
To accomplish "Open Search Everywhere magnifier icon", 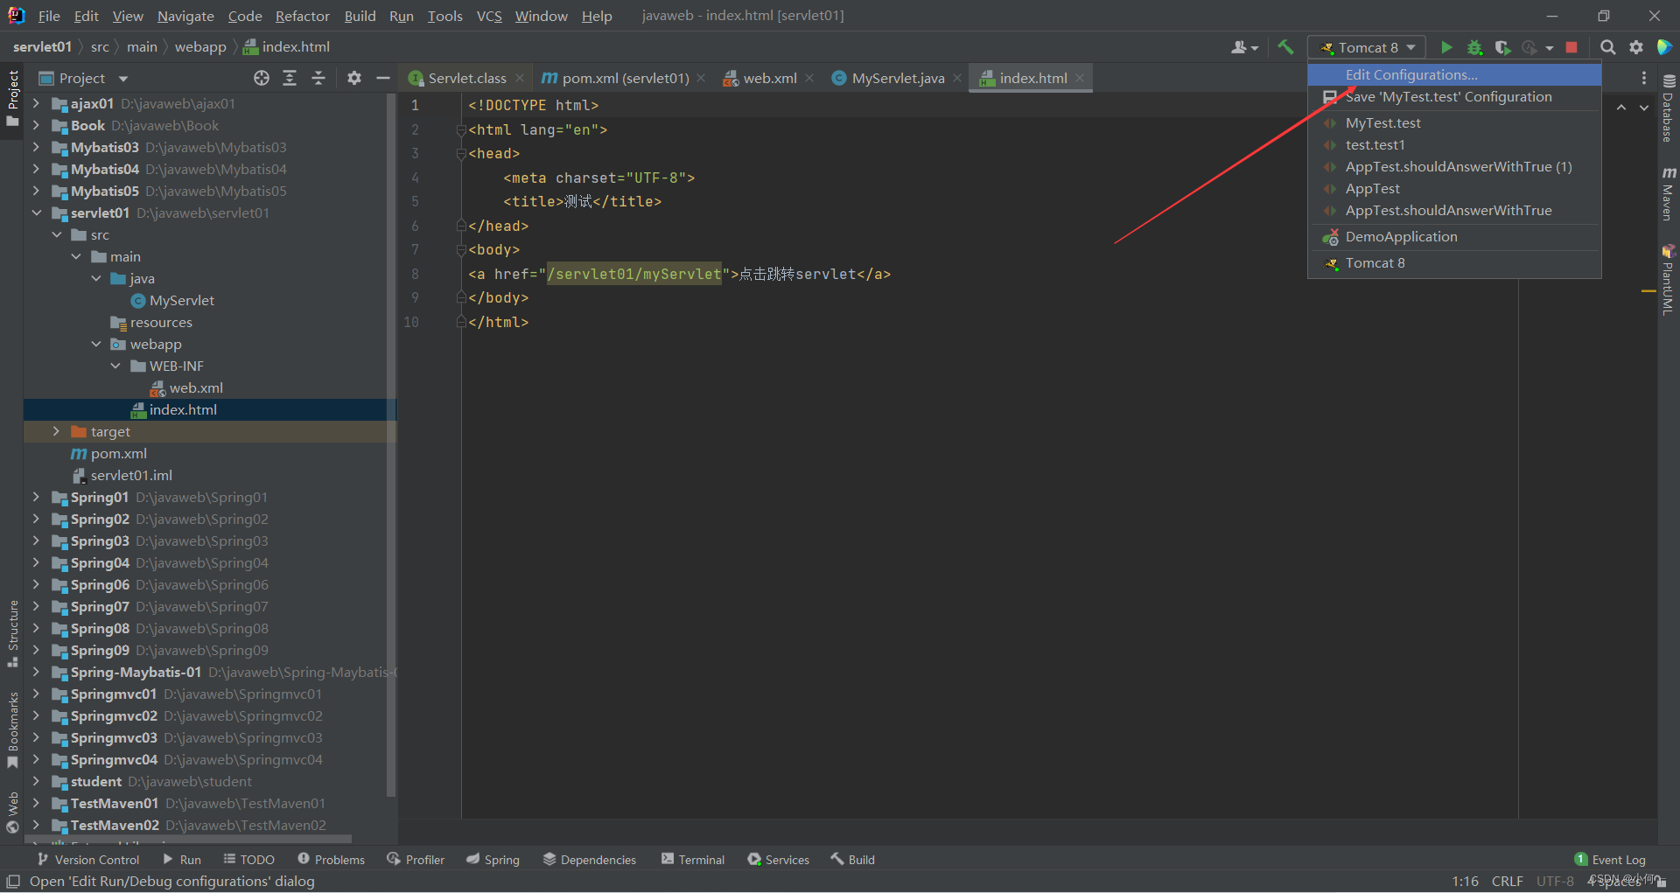I will click(1607, 47).
